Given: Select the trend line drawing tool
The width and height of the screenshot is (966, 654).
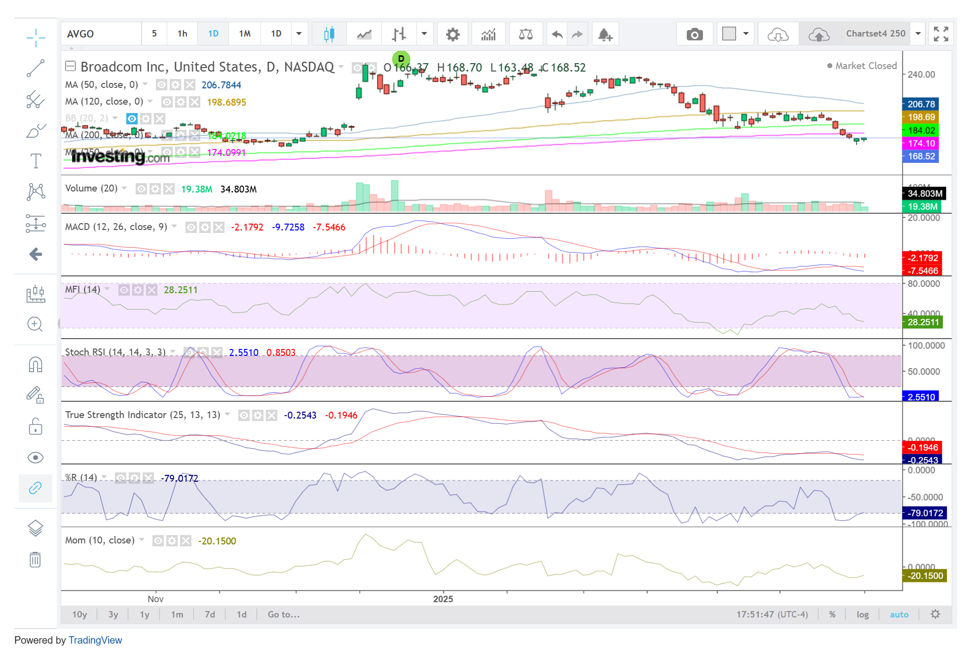Looking at the screenshot, I should [x=36, y=68].
